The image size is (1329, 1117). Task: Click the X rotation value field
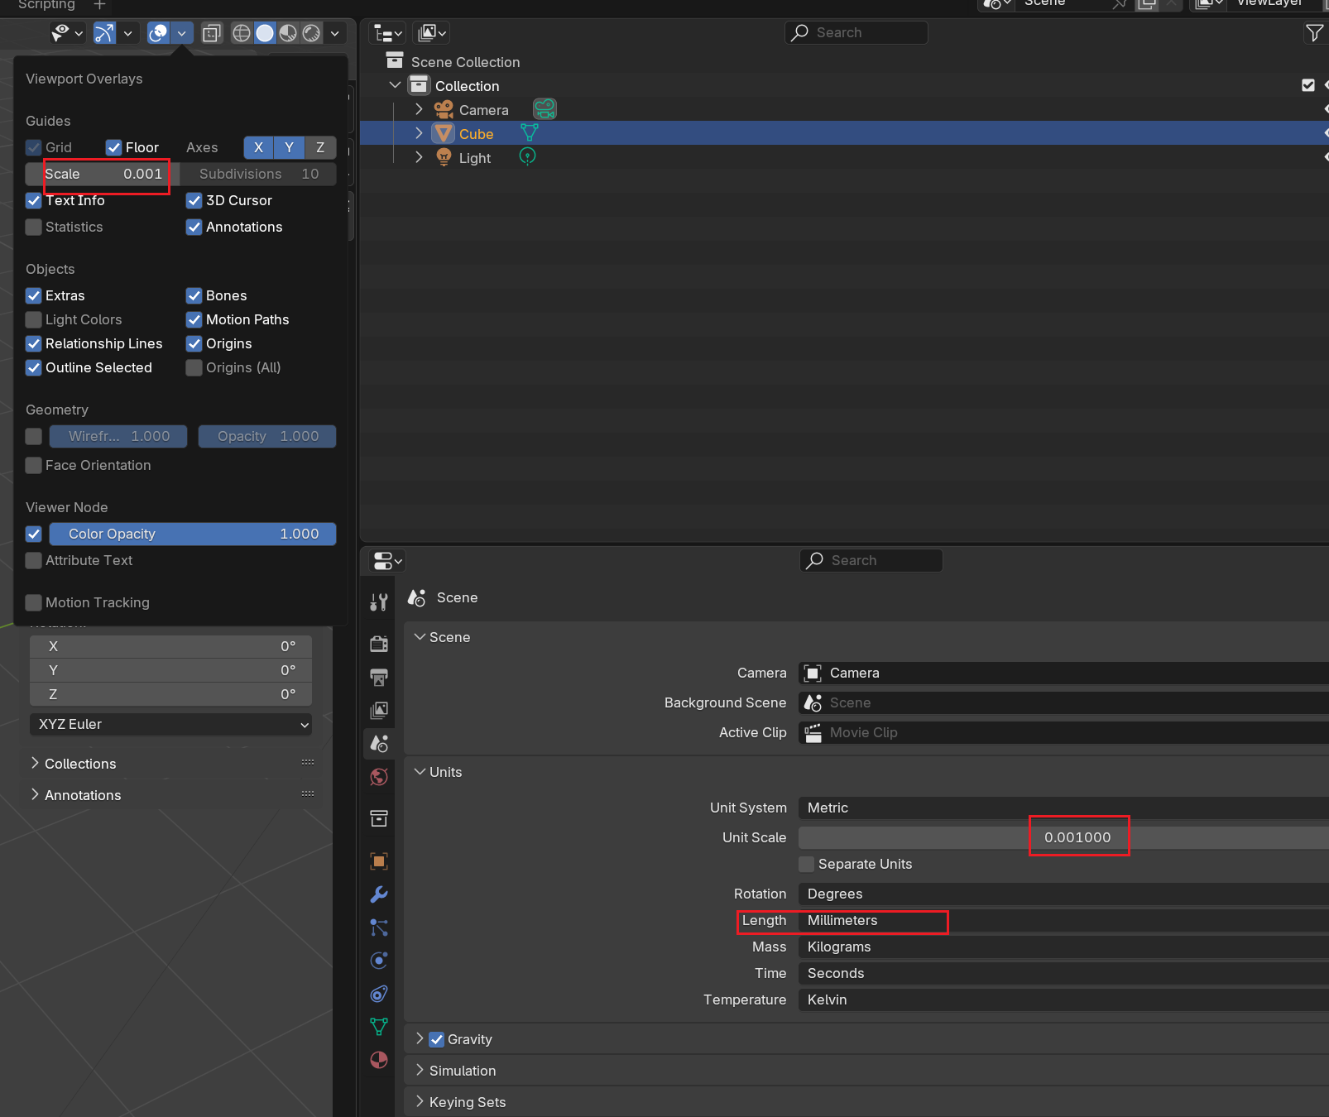[x=170, y=646]
